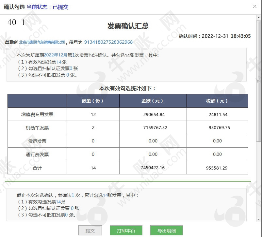262x237 pixels.
Task: Click the 金额（元）column header
Action: pyautogui.click(x=153, y=101)
